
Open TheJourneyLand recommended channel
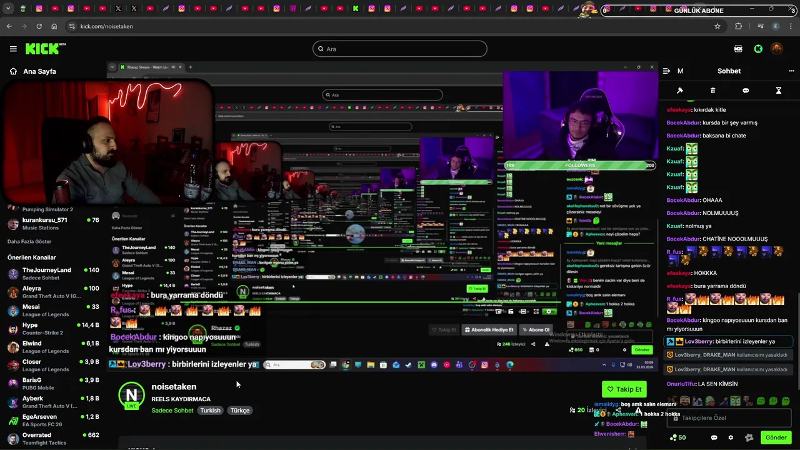point(53,274)
